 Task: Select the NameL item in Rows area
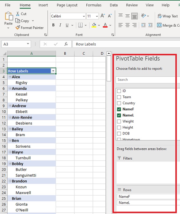tap(148, 203)
